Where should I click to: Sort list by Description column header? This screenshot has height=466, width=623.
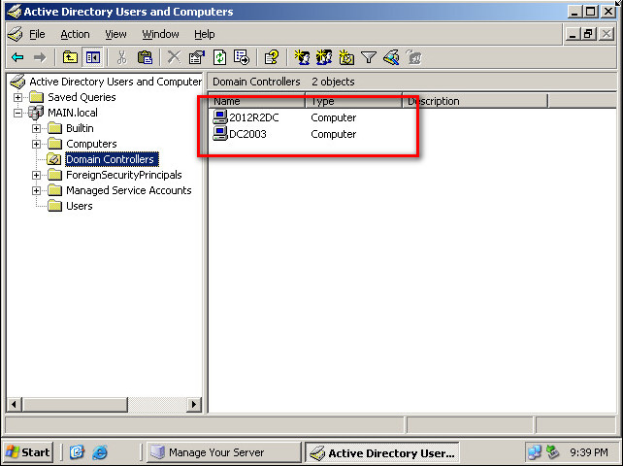[475, 101]
